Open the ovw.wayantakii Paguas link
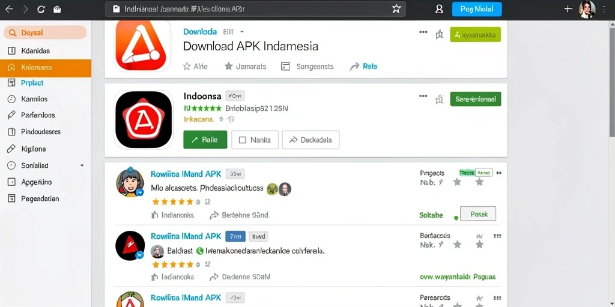615x307 pixels. (x=458, y=277)
